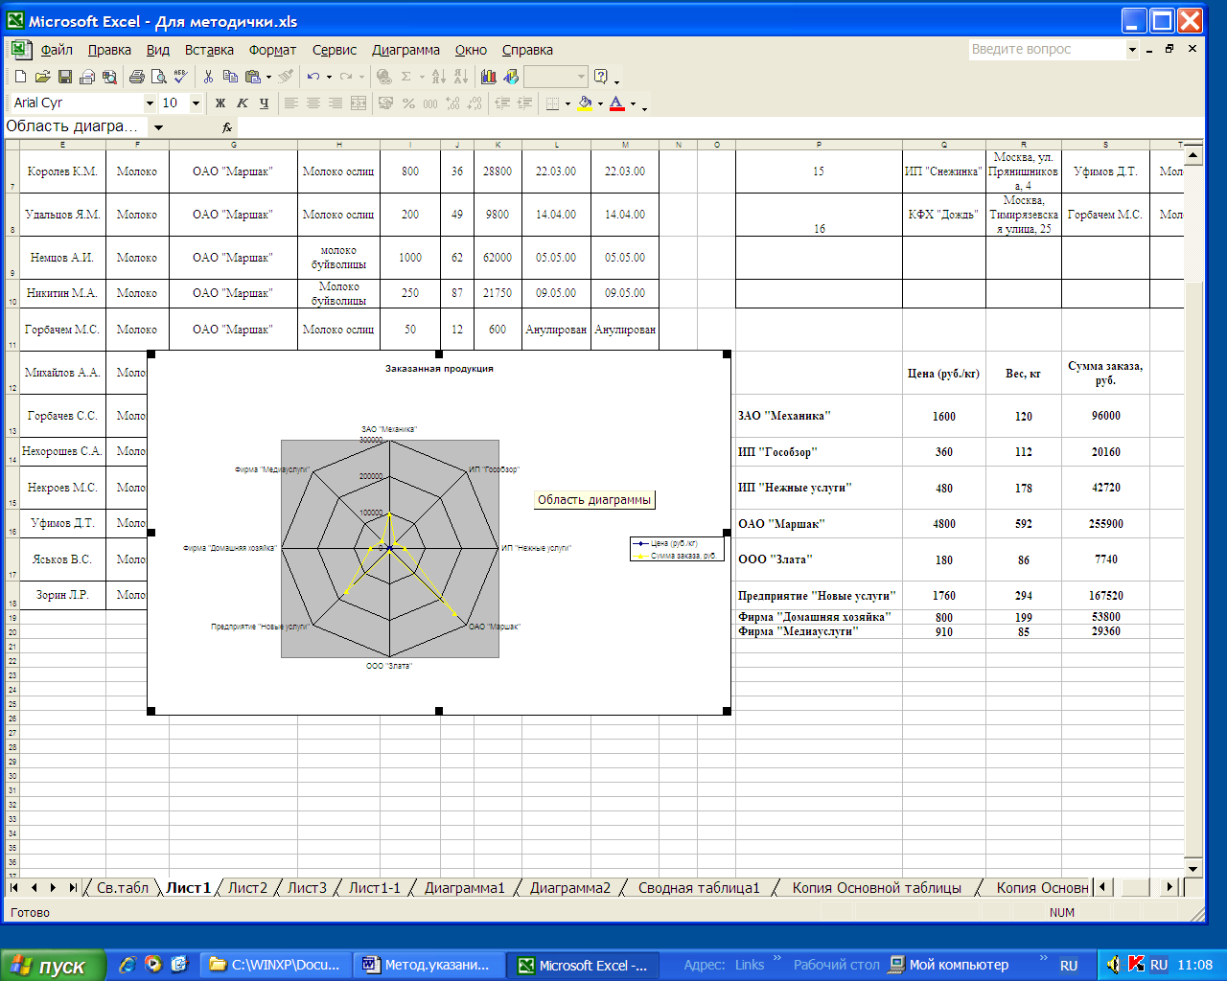Select the chart title Заказанная продукция
The height and width of the screenshot is (981, 1227).
(x=439, y=368)
